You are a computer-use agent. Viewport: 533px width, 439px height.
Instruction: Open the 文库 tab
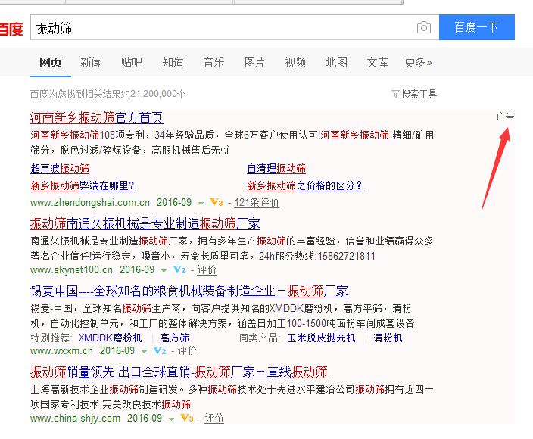pos(377,63)
